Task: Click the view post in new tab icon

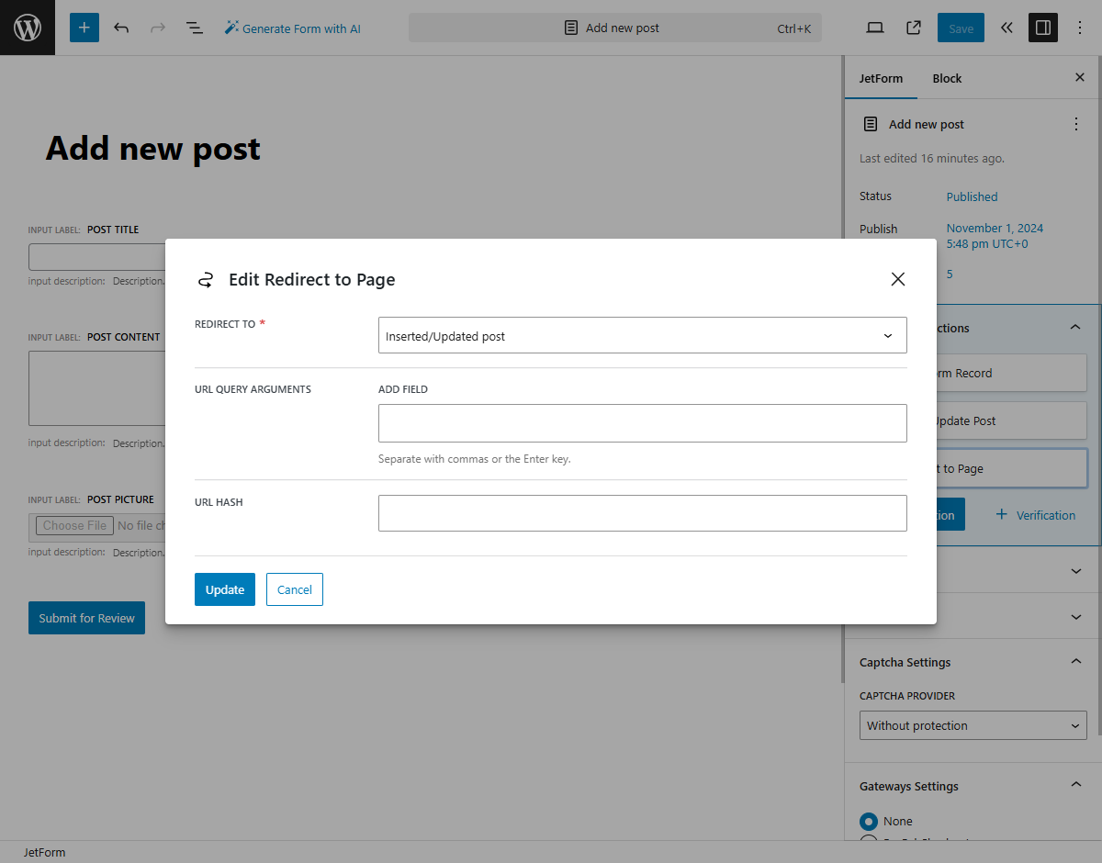Action: pyautogui.click(x=913, y=28)
